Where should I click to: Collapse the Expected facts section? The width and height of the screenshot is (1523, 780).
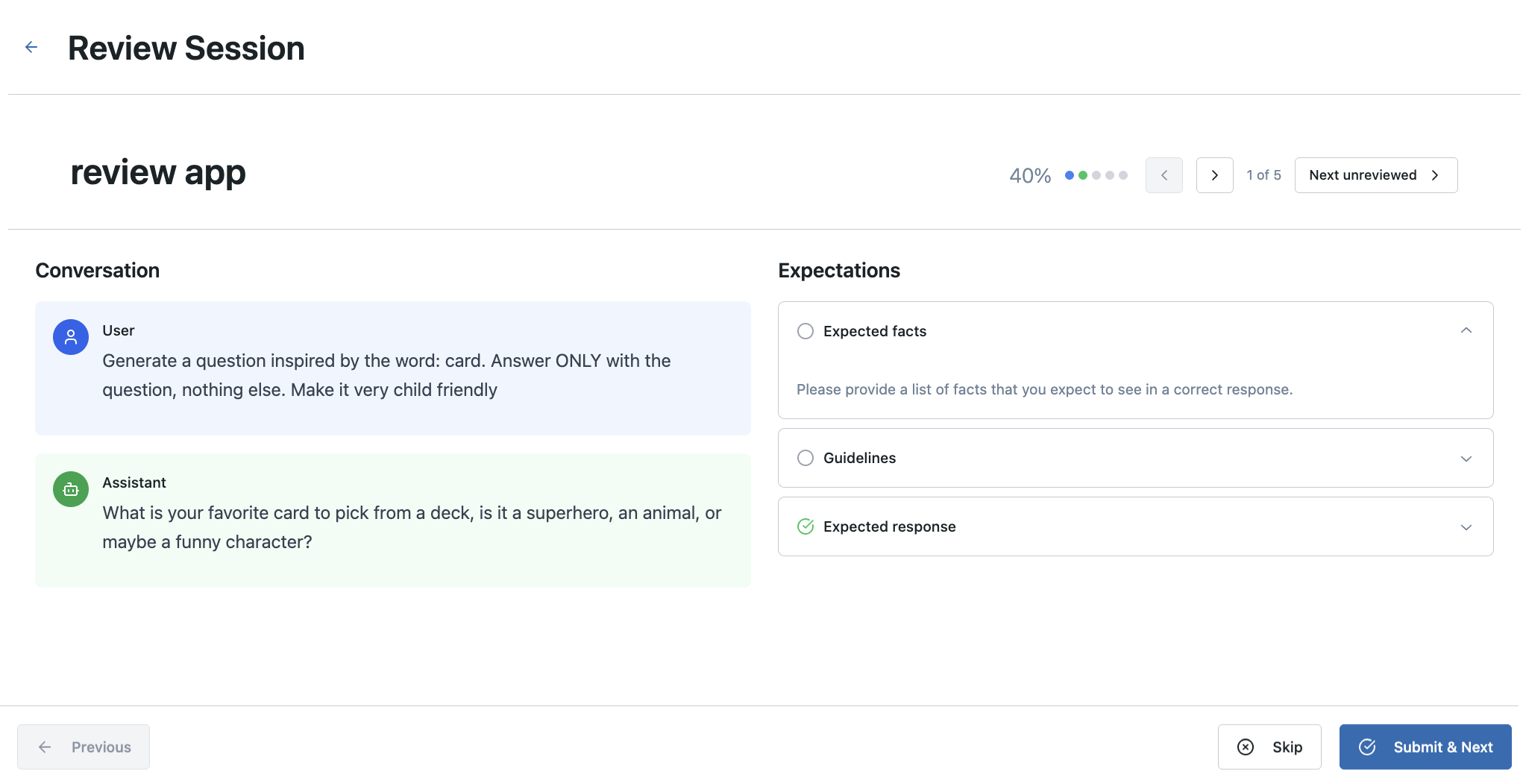(1466, 330)
